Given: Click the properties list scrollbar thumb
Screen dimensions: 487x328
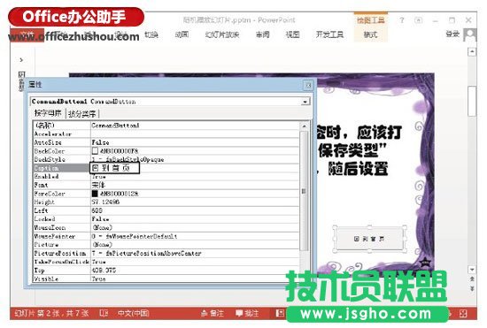Looking at the screenshot, I should pyautogui.click(x=304, y=191).
